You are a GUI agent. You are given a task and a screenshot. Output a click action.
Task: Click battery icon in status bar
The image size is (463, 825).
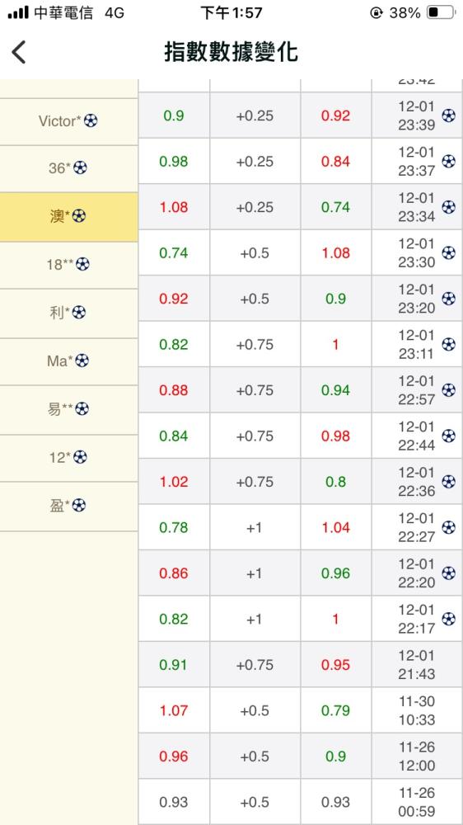[x=440, y=12]
